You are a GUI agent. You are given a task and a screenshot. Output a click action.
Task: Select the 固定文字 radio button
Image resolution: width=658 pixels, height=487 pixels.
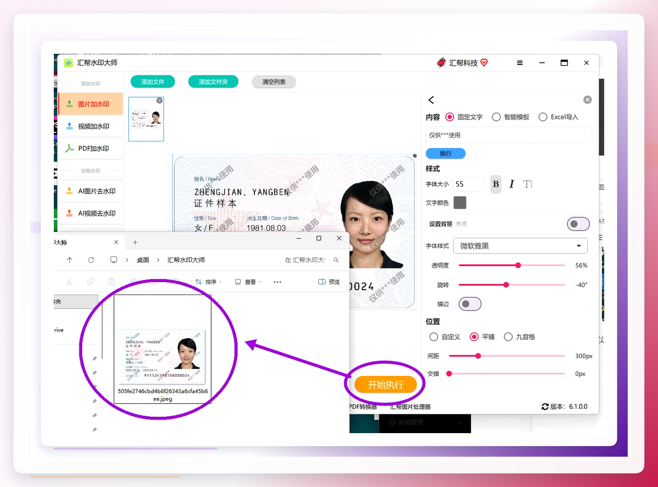click(x=450, y=117)
